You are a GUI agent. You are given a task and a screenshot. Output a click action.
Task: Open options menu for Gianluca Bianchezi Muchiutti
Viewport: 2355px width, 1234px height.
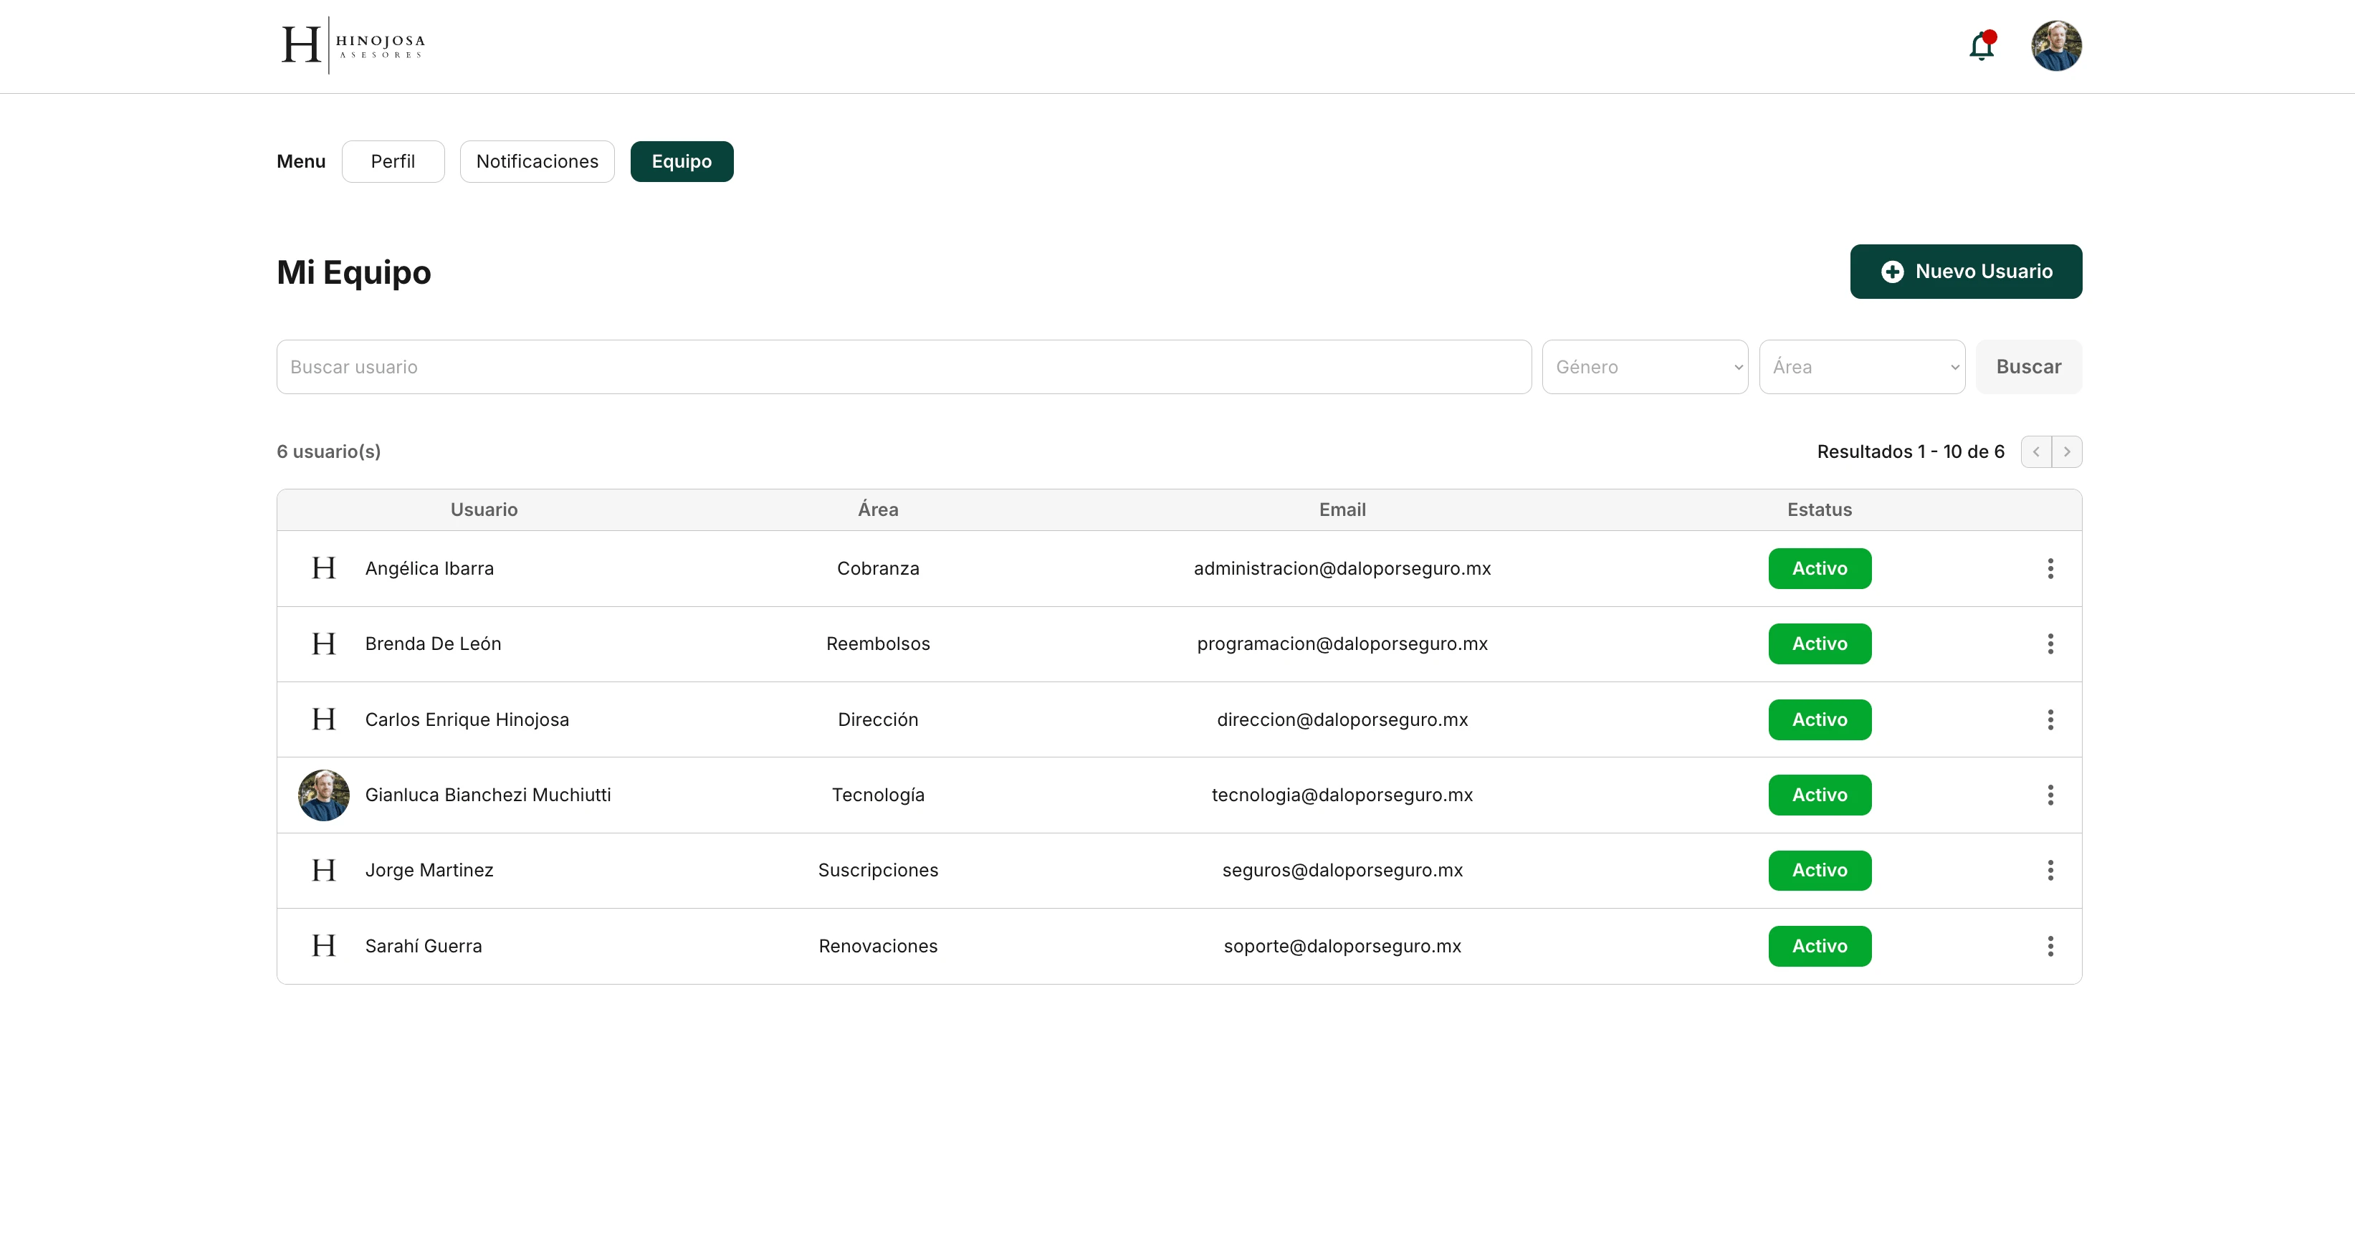2050,795
